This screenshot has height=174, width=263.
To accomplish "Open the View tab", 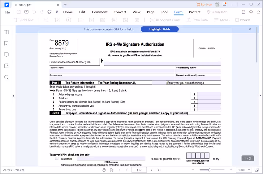I will 136,12.
